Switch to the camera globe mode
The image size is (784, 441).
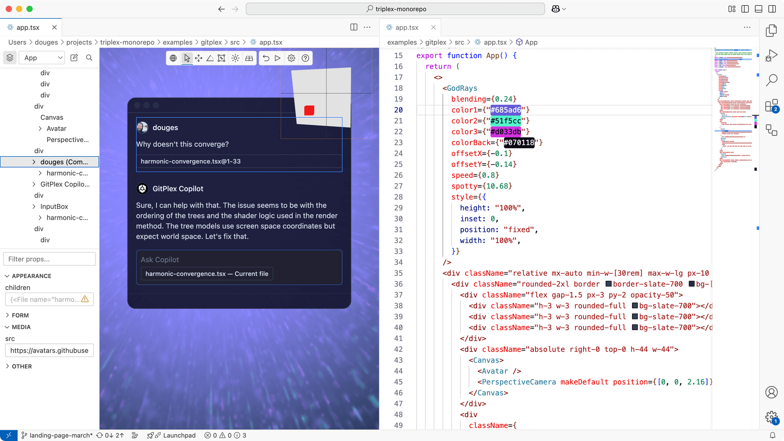pyautogui.click(x=173, y=58)
